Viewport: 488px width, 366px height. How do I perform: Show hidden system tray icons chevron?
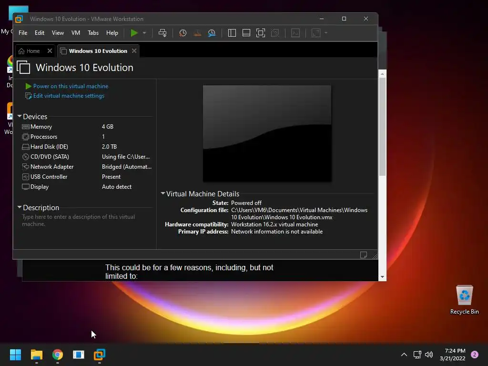404,355
